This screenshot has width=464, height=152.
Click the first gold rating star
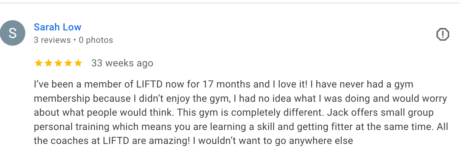[x=38, y=63]
